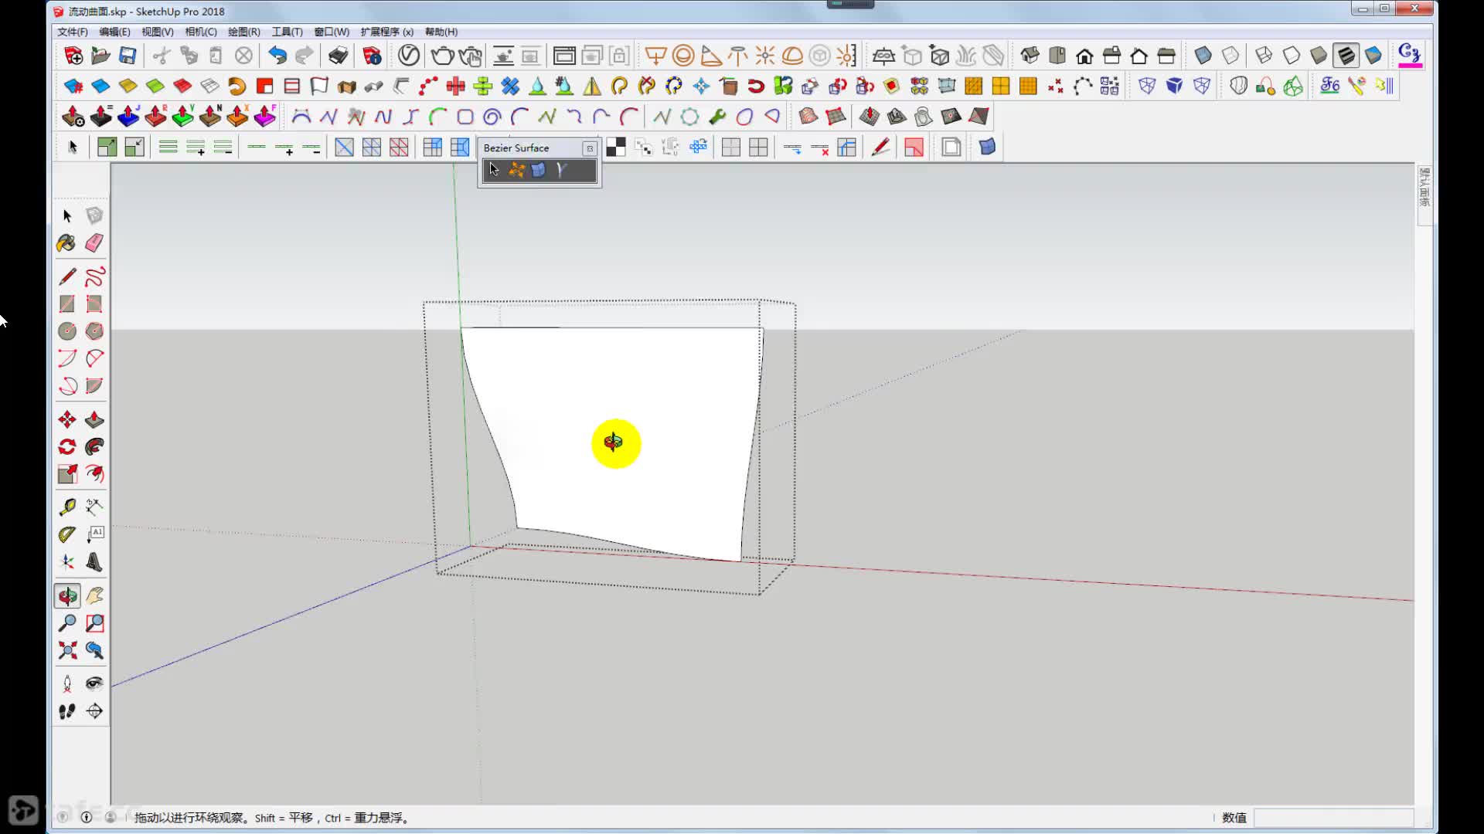This screenshot has height=834, width=1484.
Task: Click Sandbox Smoove tool icon
Action: click(869, 117)
